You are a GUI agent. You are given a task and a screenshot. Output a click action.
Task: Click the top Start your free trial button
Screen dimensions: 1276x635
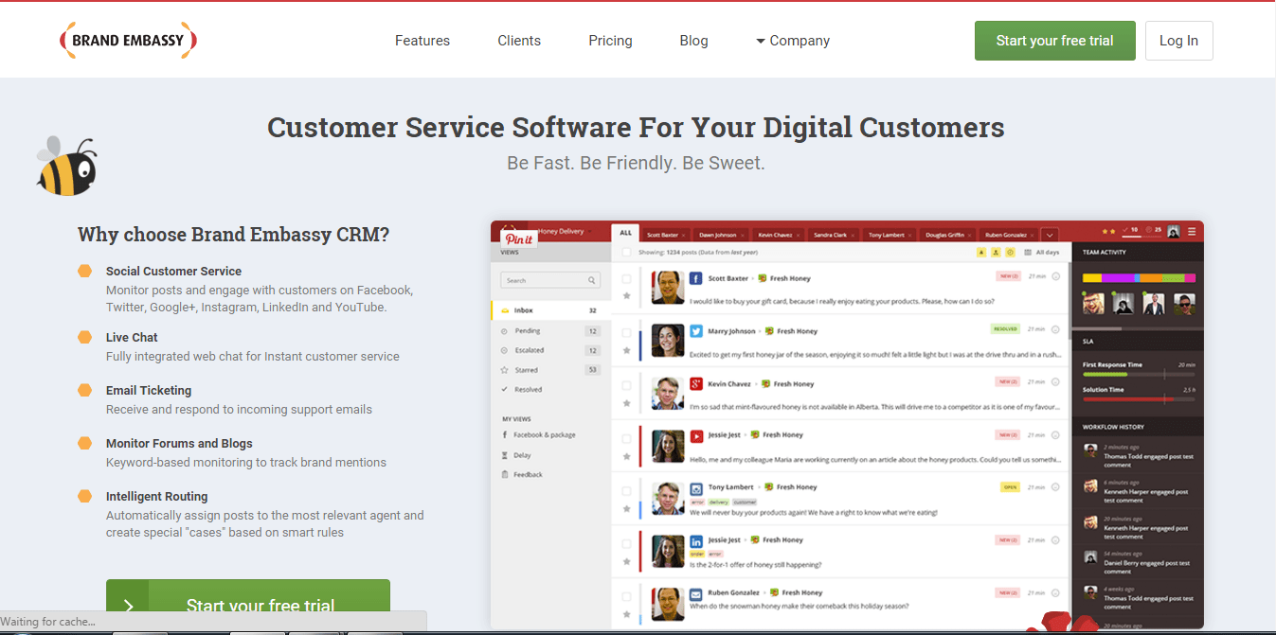point(1054,41)
